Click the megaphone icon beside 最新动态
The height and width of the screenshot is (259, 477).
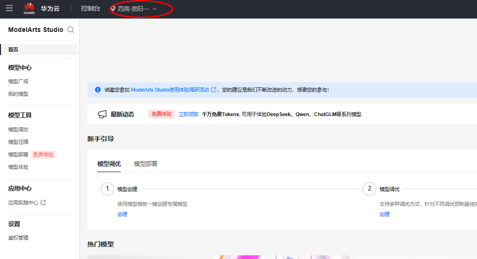(102, 114)
